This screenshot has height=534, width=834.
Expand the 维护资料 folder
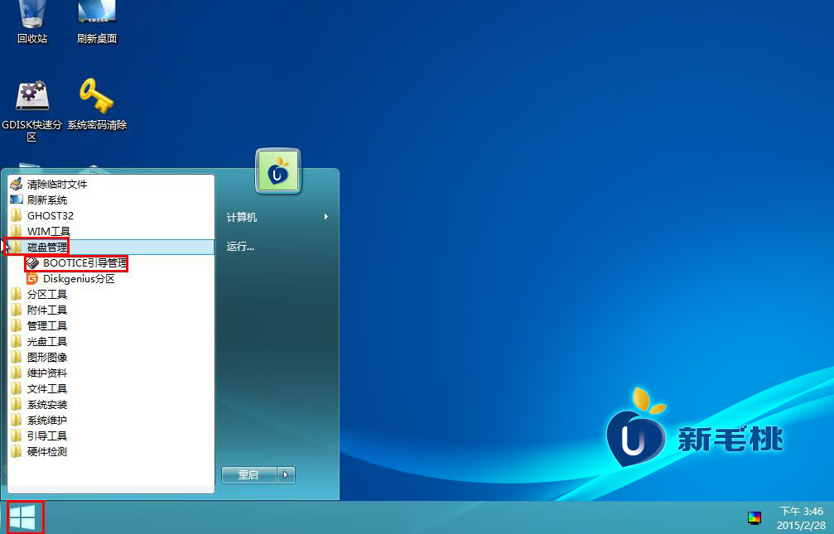coord(111,373)
